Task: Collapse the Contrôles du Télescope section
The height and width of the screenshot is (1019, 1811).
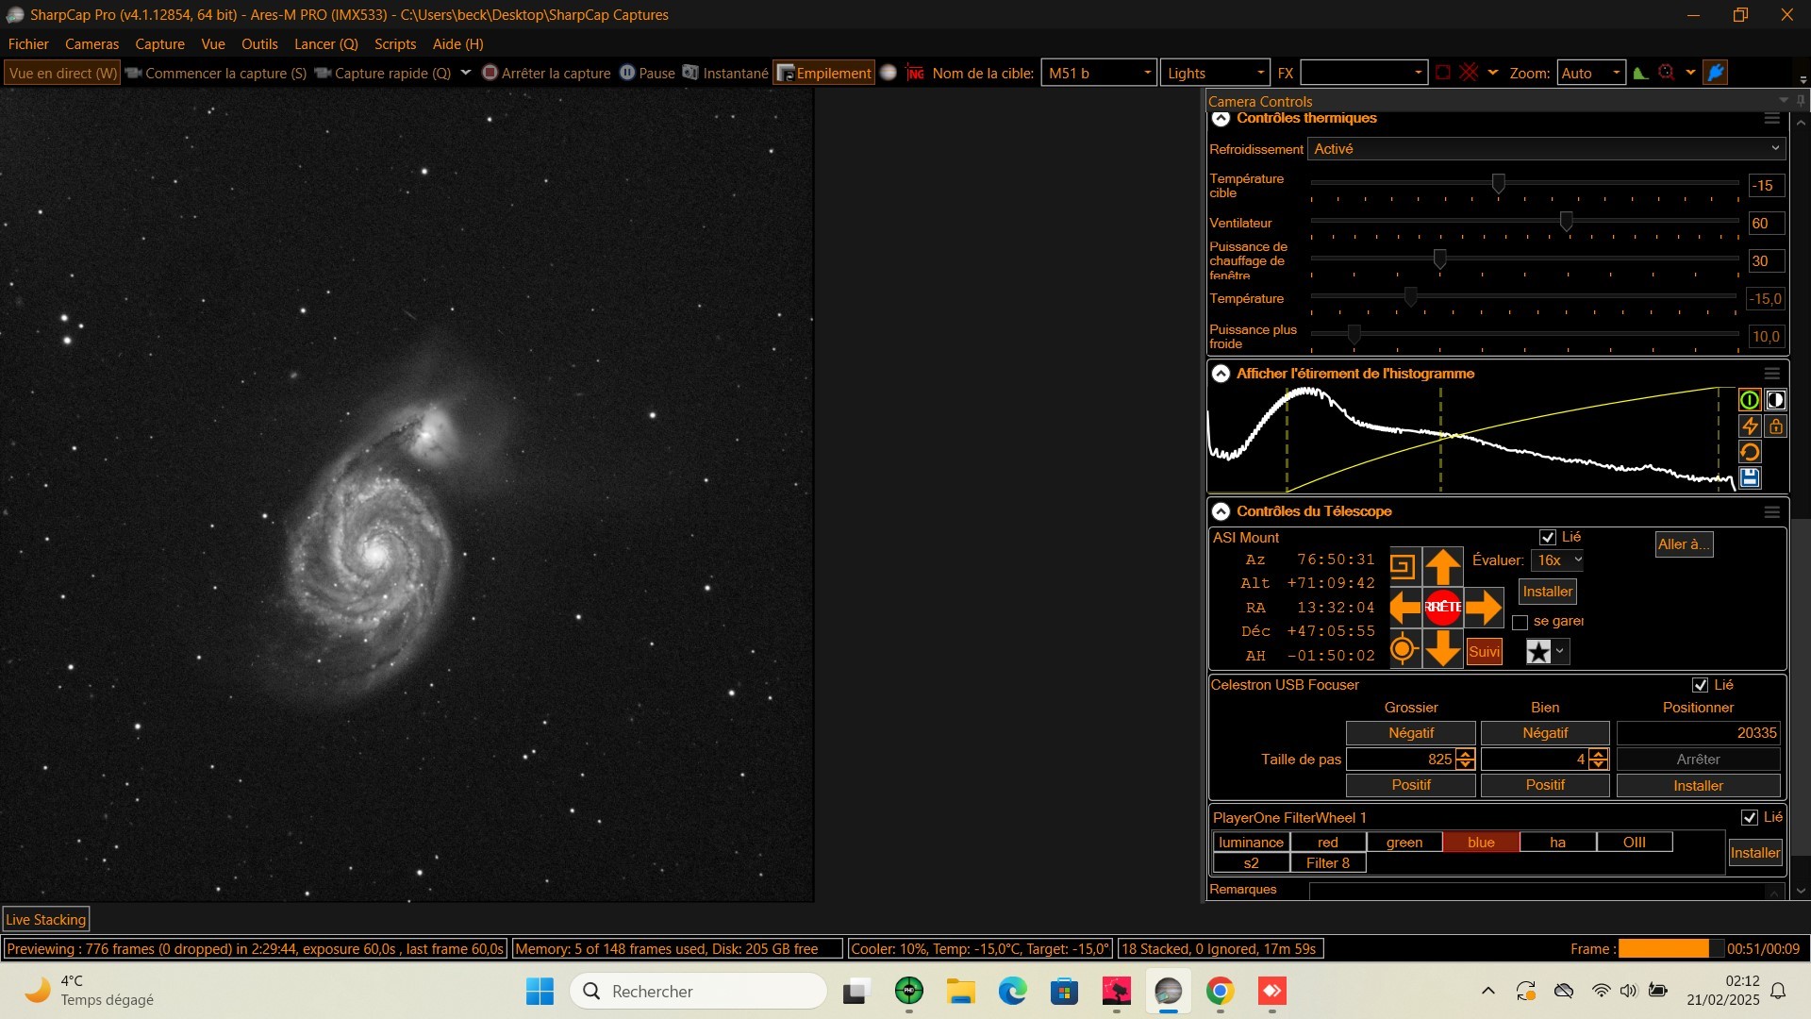Action: [1221, 511]
